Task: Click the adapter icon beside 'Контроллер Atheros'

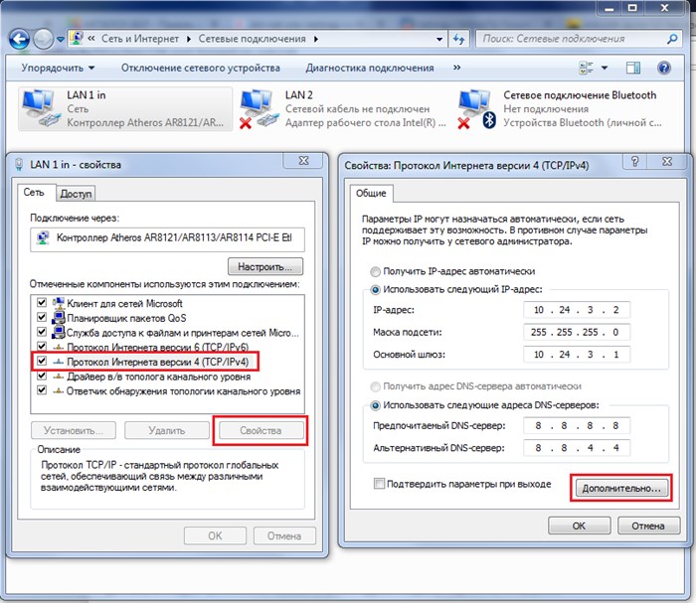Action: click(x=43, y=238)
